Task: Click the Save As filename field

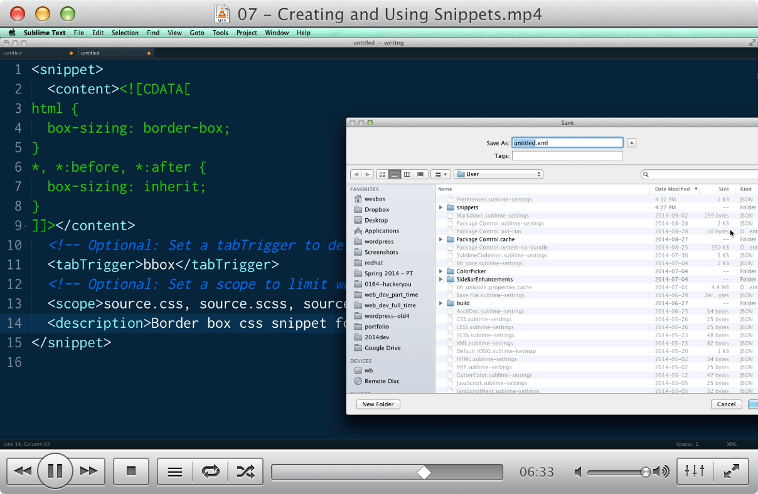Action: coord(567,142)
